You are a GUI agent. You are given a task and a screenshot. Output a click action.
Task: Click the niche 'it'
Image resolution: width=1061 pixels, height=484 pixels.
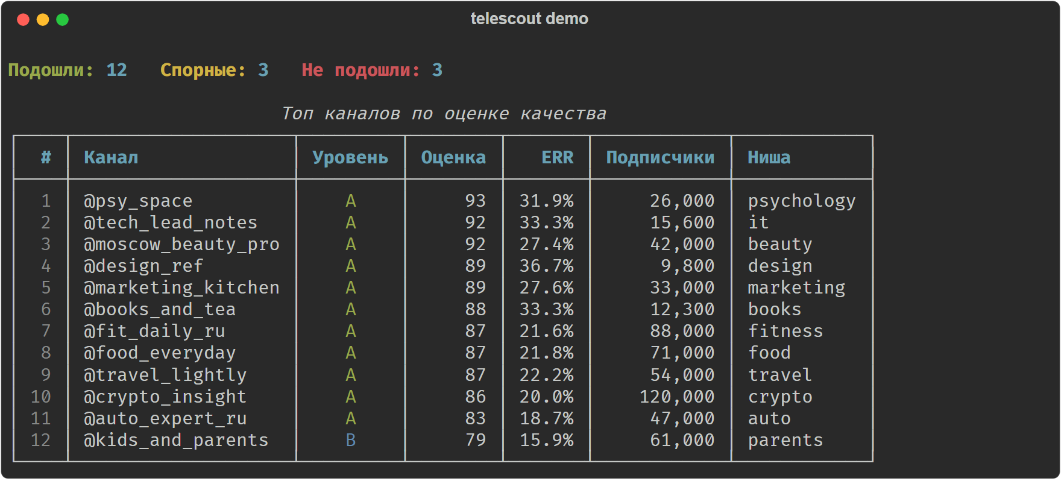pyautogui.click(x=758, y=222)
